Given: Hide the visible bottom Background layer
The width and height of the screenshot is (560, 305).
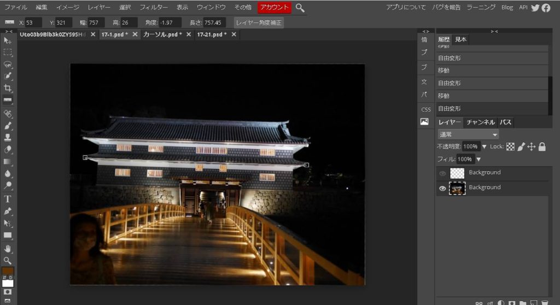Looking at the screenshot, I should [442, 189].
